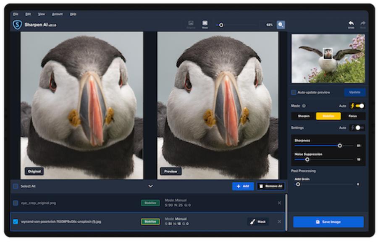Click the magnifier zoom button
Image resolution: width=378 pixels, height=242 pixels.
click(281, 25)
